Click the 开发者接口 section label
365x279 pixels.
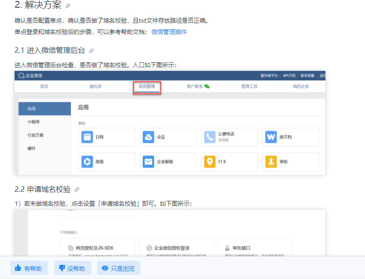69,233
